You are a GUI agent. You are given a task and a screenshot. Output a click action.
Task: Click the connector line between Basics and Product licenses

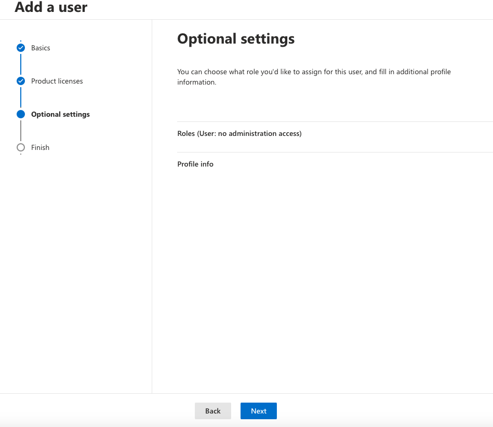click(21, 64)
